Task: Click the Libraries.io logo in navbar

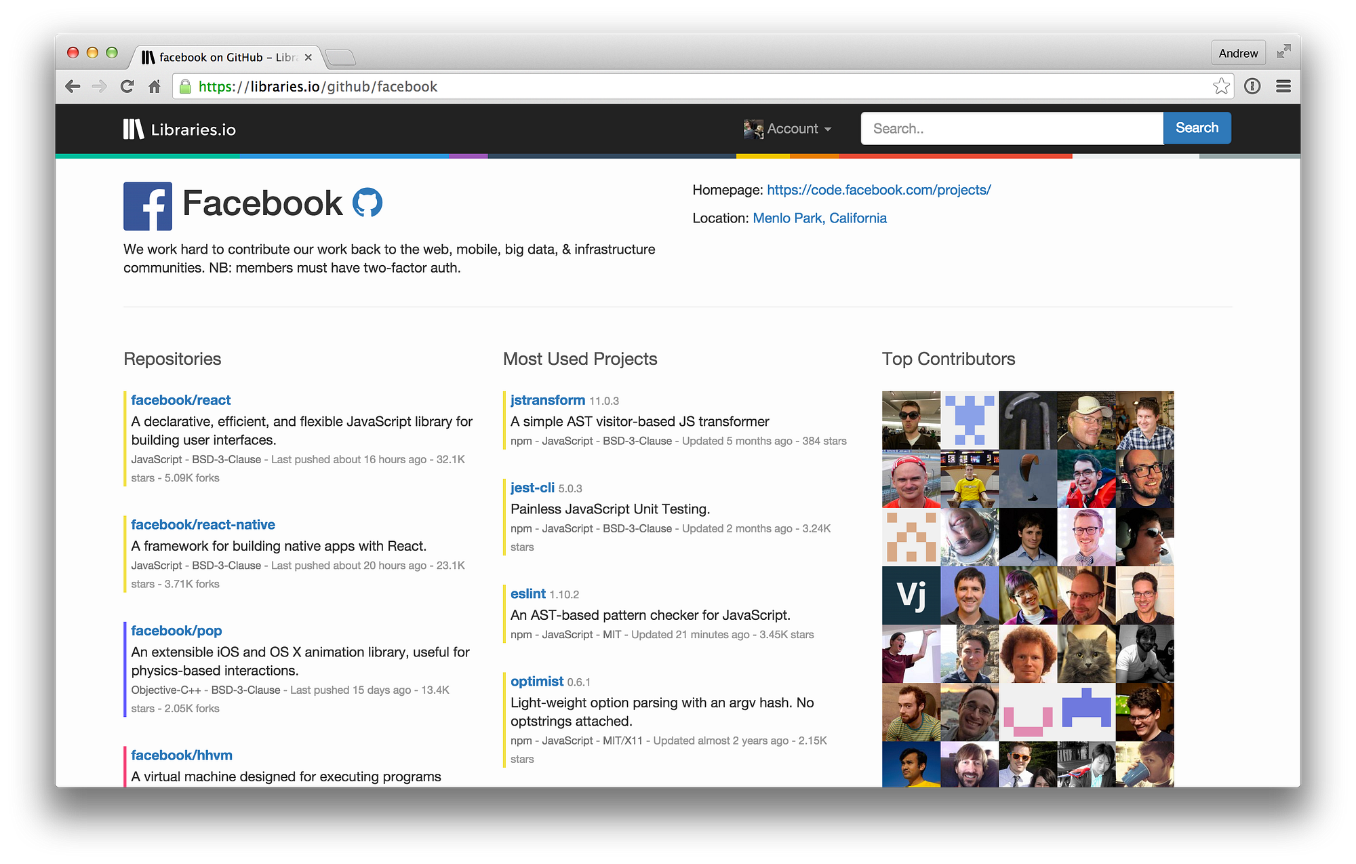Action: pos(180,130)
